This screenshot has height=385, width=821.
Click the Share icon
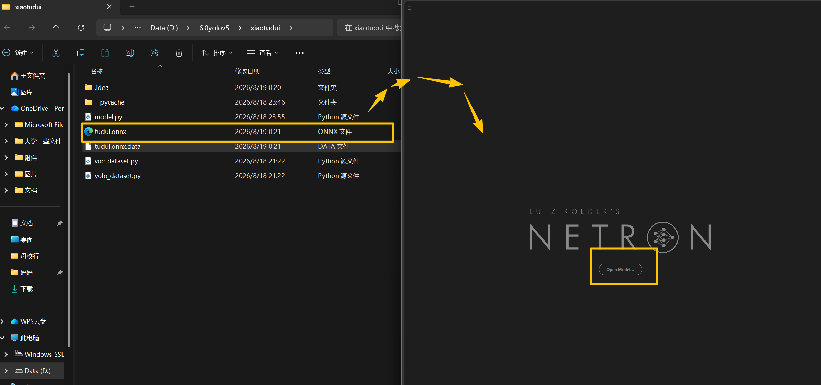click(x=154, y=53)
